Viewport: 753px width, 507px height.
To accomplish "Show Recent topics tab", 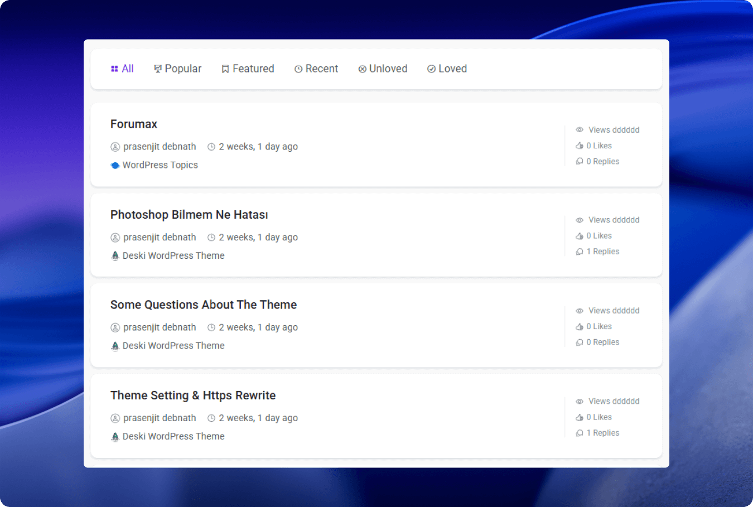I will [x=316, y=69].
